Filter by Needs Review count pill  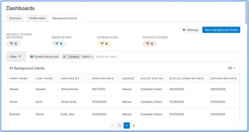pyautogui.click(x=59, y=44)
